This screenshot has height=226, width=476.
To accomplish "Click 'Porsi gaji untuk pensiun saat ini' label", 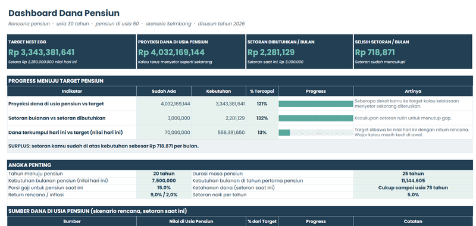I will [x=46, y=187].
